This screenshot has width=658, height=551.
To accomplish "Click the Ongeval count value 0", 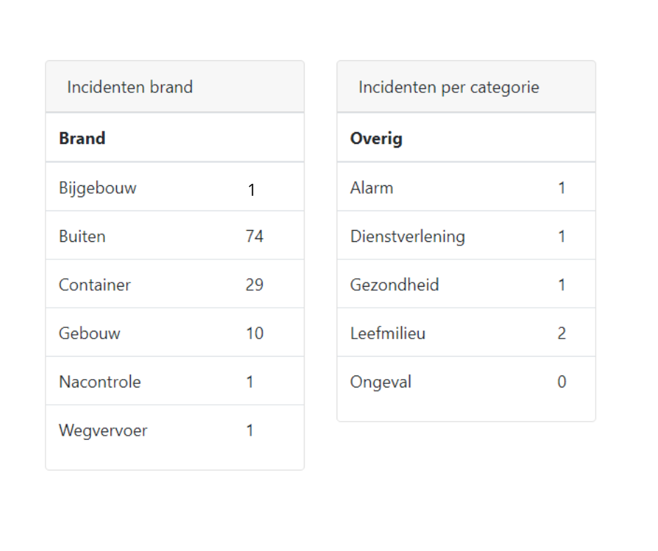I will tap(561, 382).
